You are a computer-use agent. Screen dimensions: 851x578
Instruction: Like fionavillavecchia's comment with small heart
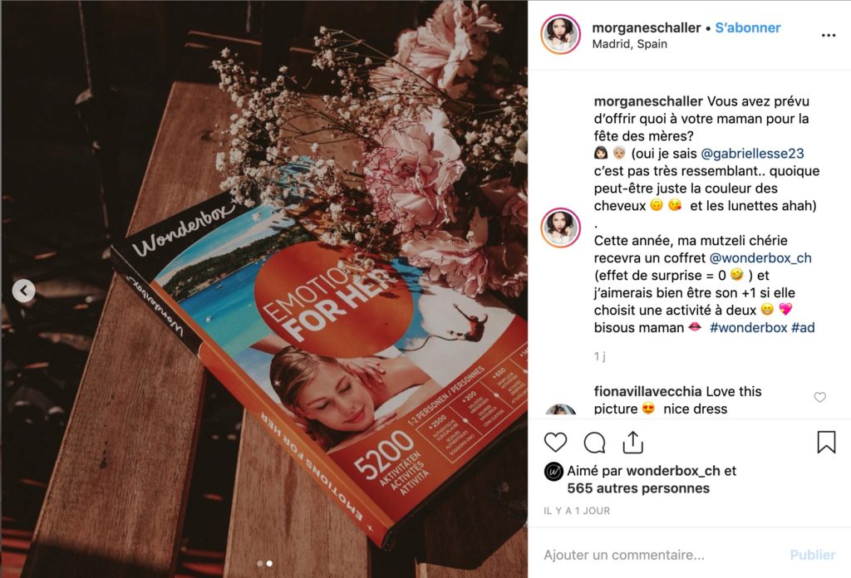point(820,398)
